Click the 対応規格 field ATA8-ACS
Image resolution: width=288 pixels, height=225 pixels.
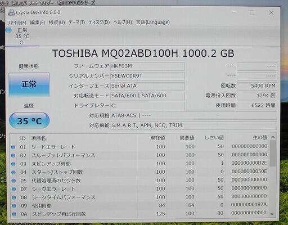pos(193,115)
